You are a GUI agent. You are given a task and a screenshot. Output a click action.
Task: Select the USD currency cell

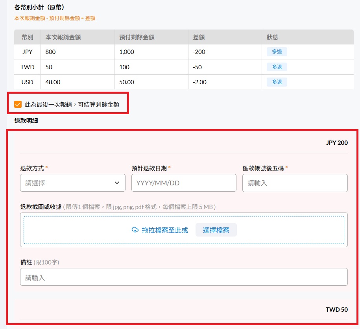point(27,82)
